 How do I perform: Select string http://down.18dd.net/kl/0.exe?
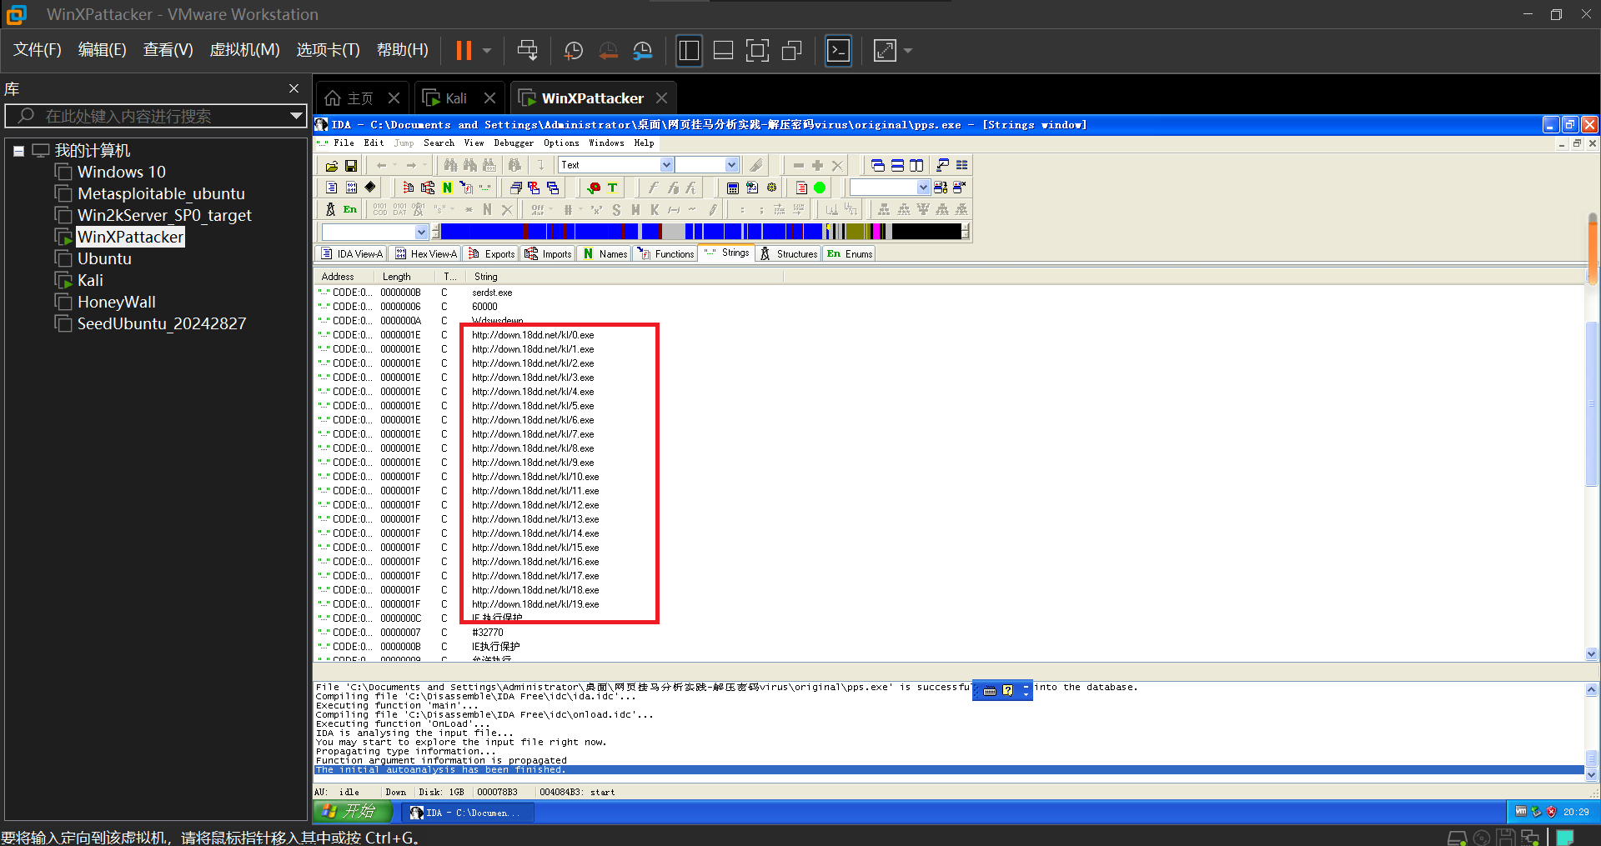coord(533,335)
